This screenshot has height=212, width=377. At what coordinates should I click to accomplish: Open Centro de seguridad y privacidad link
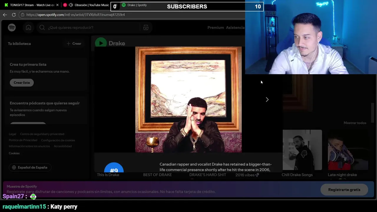click(x=42, y=134)
